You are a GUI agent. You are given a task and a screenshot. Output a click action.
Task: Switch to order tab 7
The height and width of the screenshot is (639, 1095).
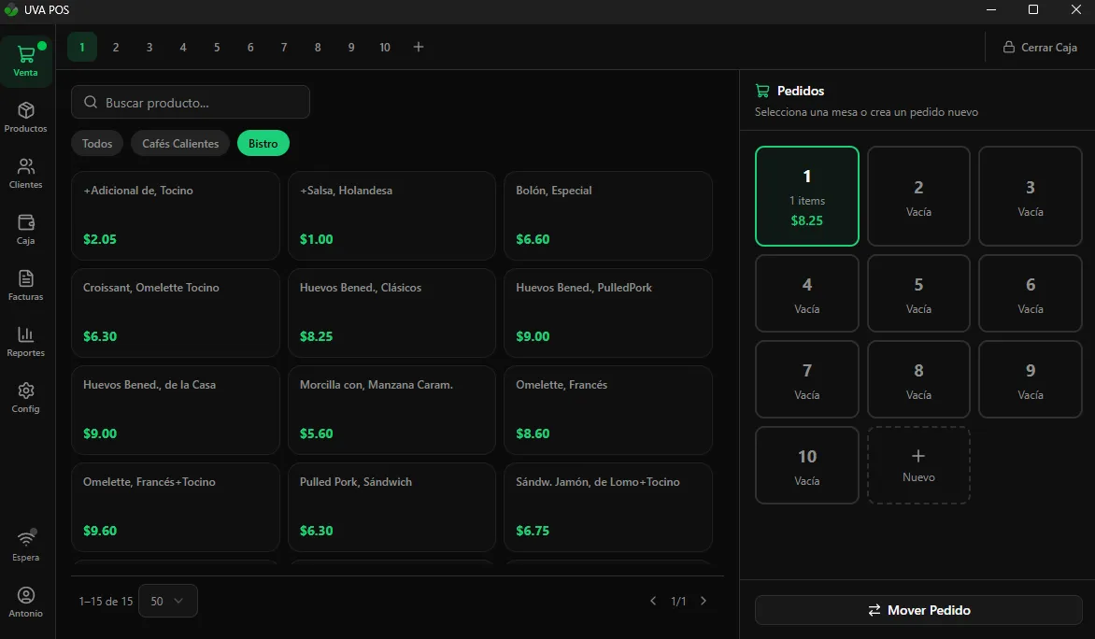[x=283, y=48]
